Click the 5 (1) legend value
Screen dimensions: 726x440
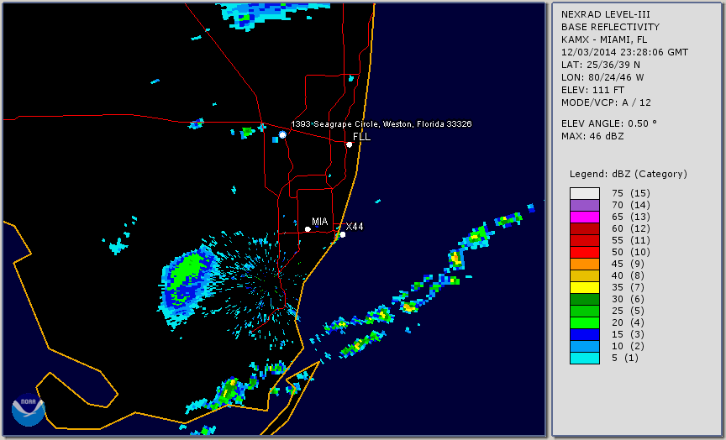point(625,358)
